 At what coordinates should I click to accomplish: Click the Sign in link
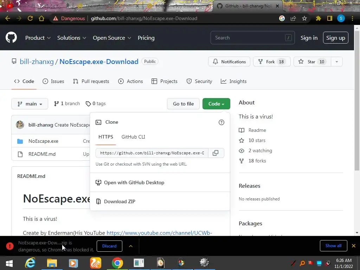(309, 38)
